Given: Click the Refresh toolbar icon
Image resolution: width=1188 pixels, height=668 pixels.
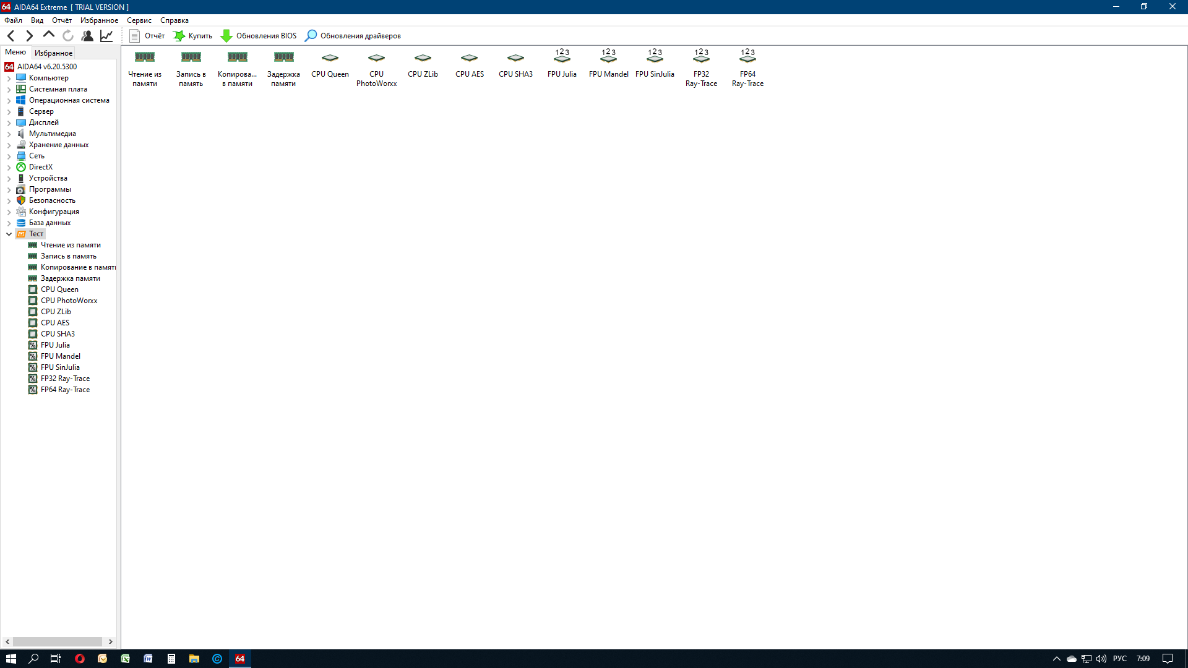Looking at the screenshot, I should (x=68, y=36).
